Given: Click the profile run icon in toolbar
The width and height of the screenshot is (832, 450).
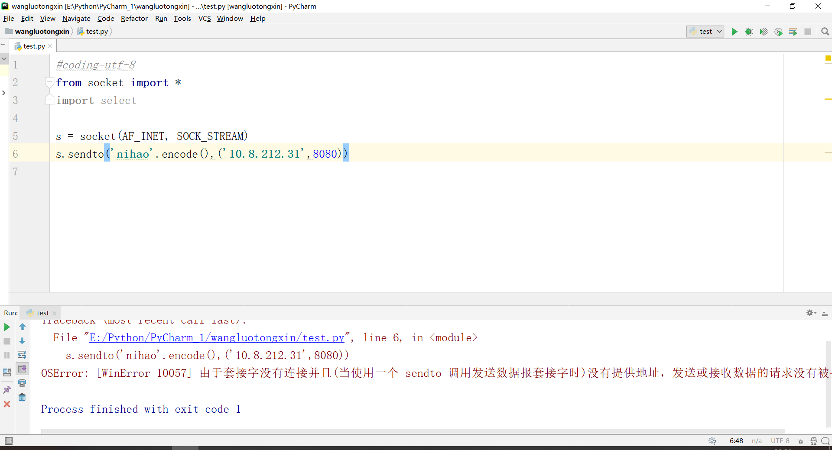Looking at the screenshot, I should tap(778, 32).
